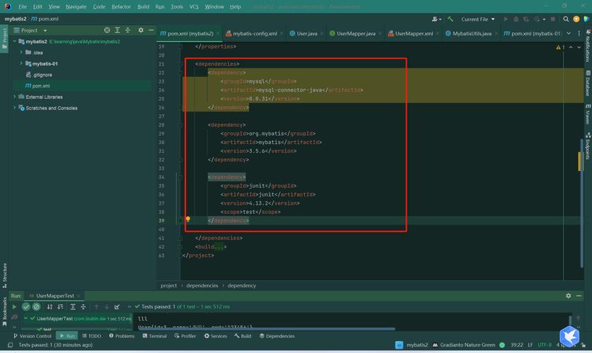Click the Stop square in the top toolbar
The image size is (592, 353).
(552, 19)
